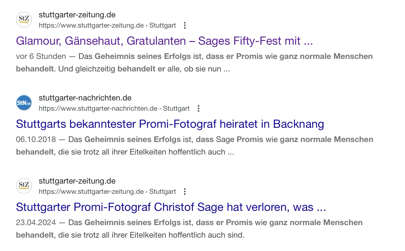Click the StZ favicon above the Glamour, Gänsehaut result
This screenshot has width=405, height=251.
[x=24, y=20]
